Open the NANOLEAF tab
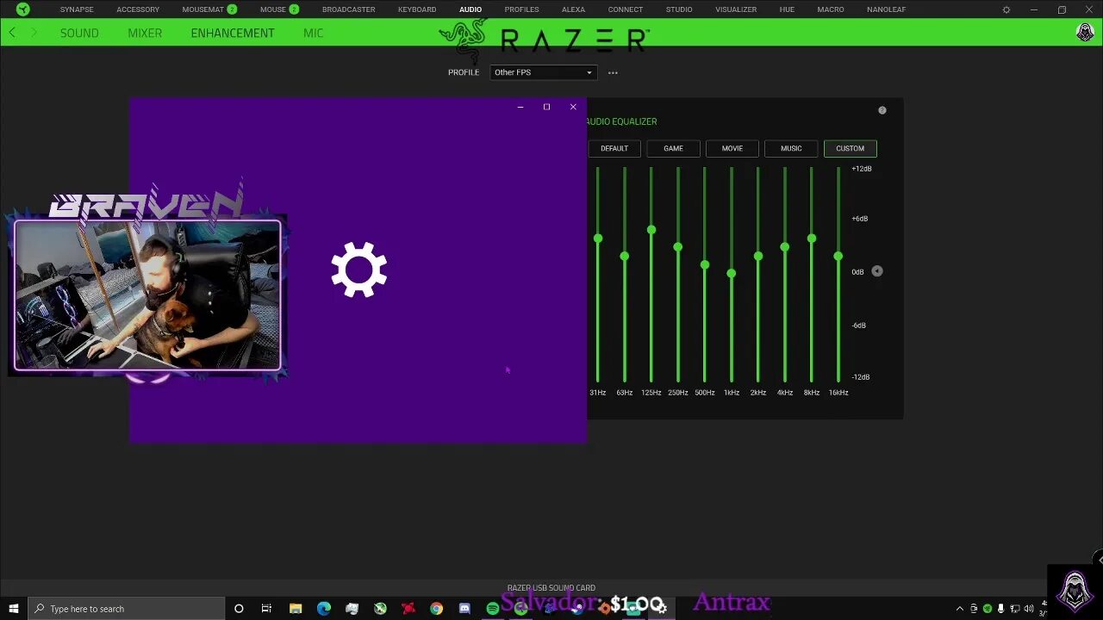 [x=886, y=9]
